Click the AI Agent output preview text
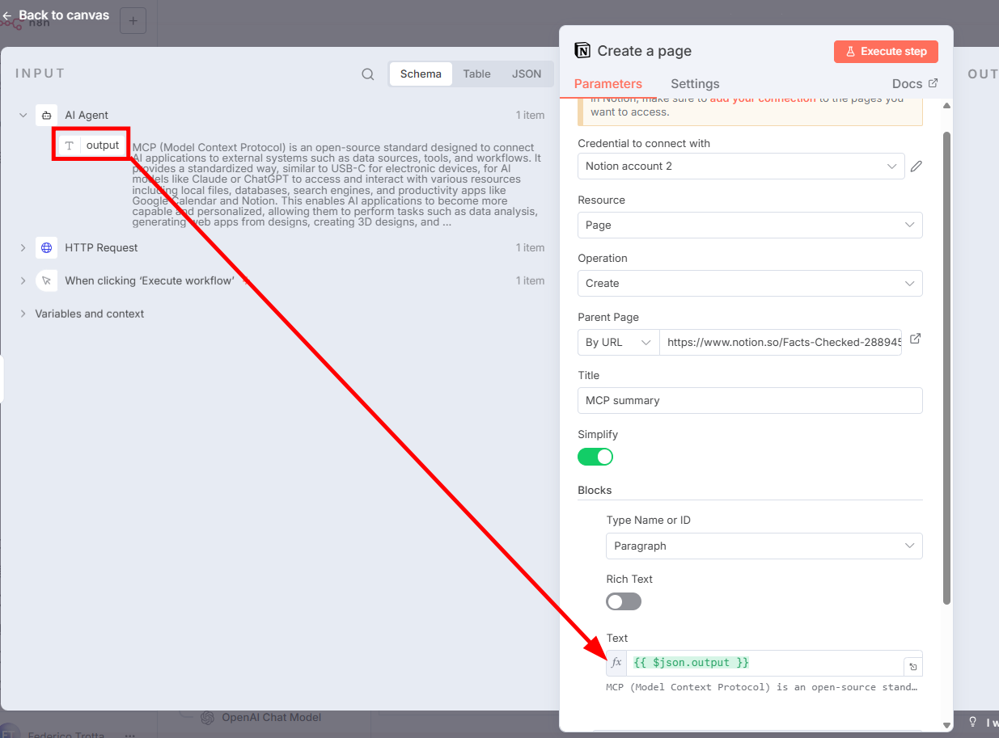 click(x=336, y=184)
